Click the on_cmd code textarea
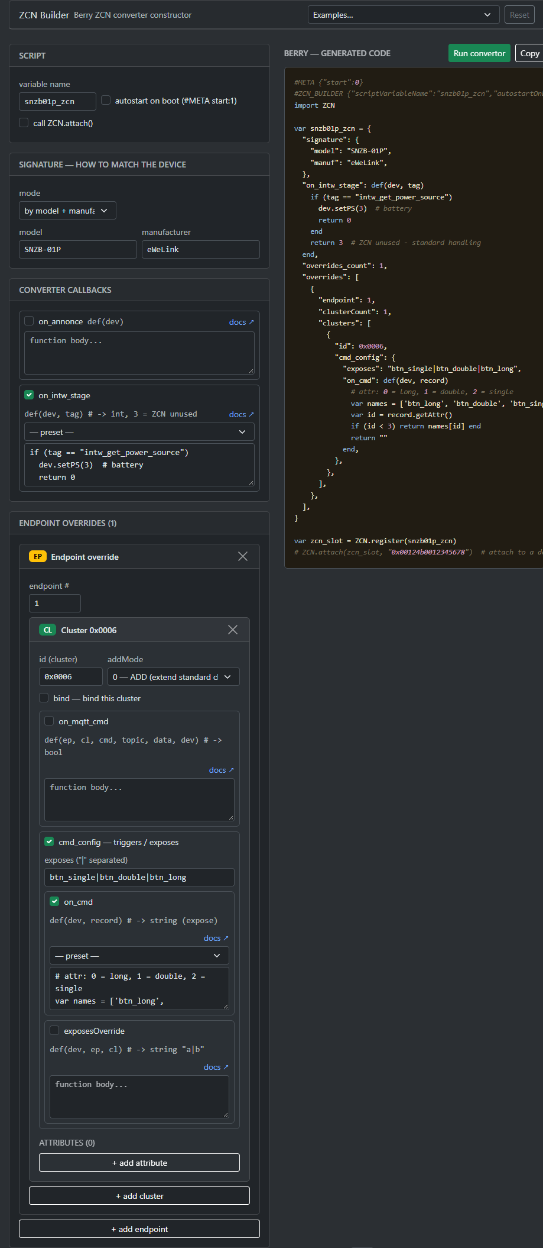This screenshot has width=543, height=1248. click(139, 988)
